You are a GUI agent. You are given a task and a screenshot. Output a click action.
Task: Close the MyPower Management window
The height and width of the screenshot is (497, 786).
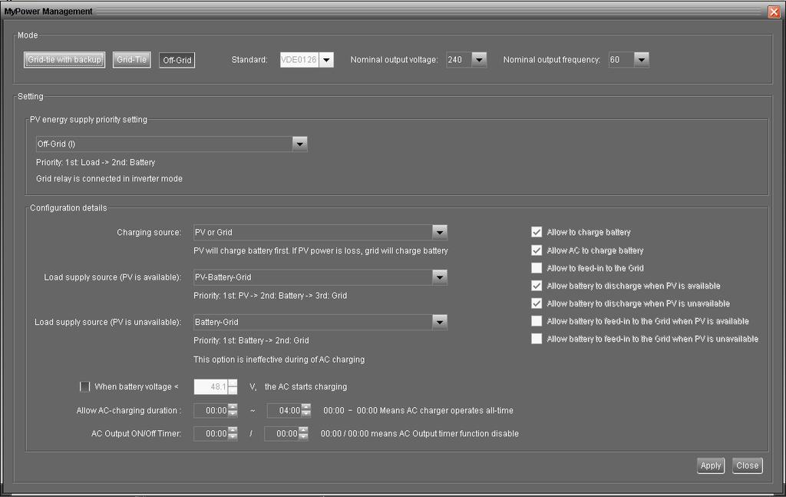click(x=774, y=12)
